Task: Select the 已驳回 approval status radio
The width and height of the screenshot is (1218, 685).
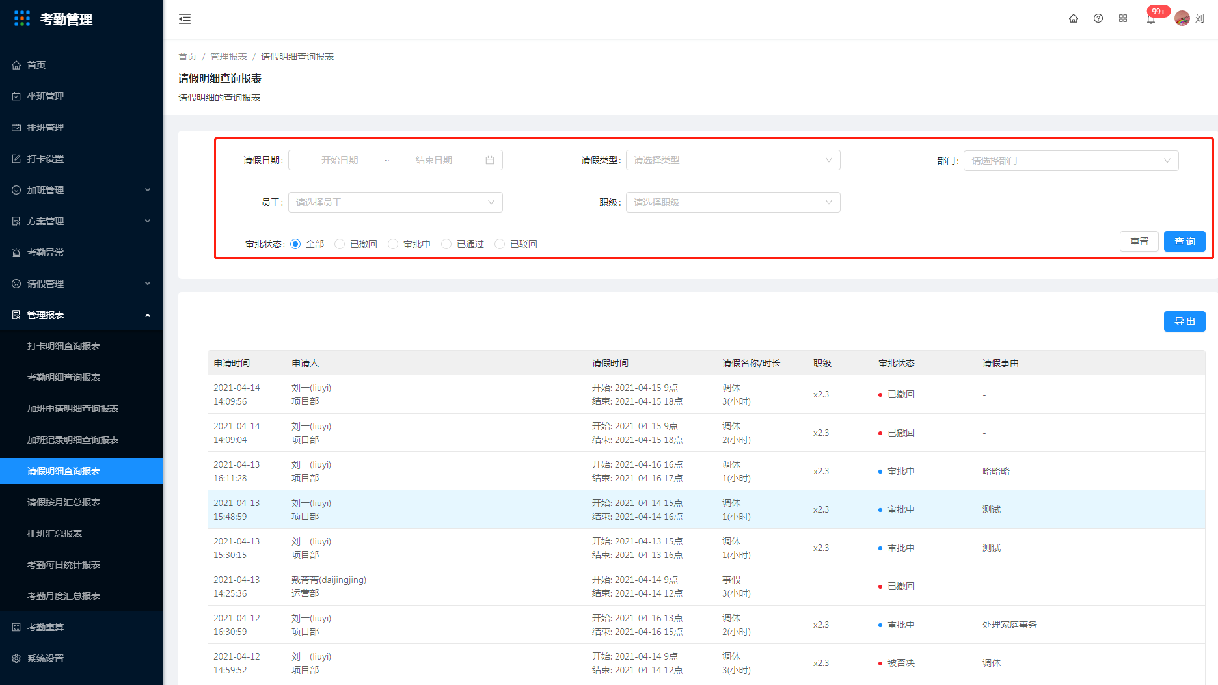Action: tap(500, 244)
